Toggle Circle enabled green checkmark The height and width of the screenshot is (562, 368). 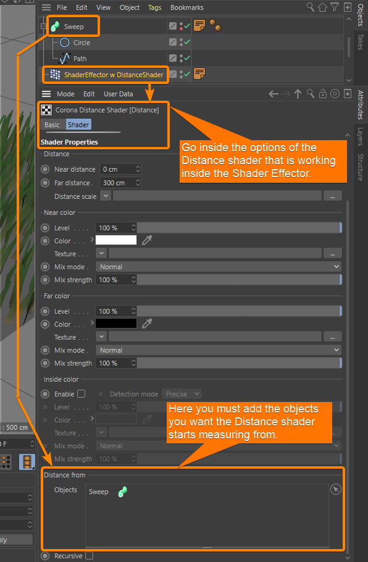tap(187, 42)
